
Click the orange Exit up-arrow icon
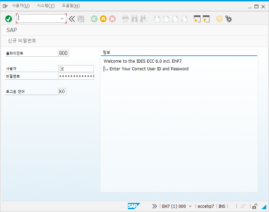[x=103, y=19]
